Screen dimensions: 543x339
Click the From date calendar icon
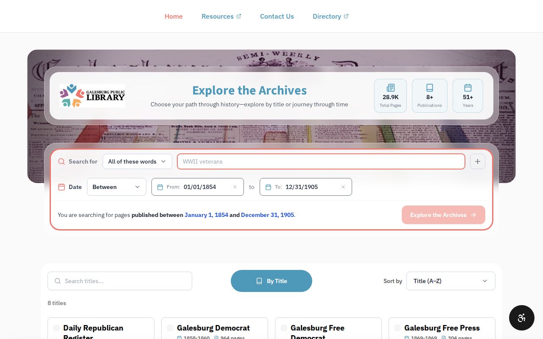[x=160, y=187]
